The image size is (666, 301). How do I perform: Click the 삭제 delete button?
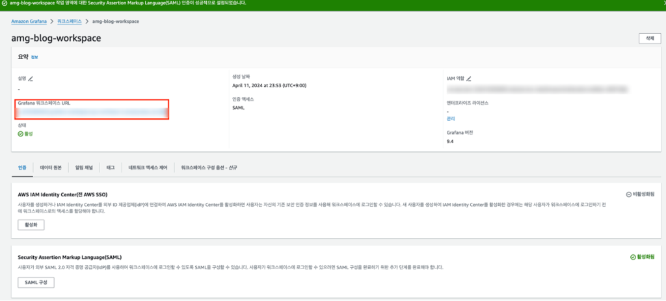pos(650,38)
